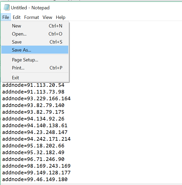Choose Print... in the File menu
The image size is (182, 185).
click(35, 68)
